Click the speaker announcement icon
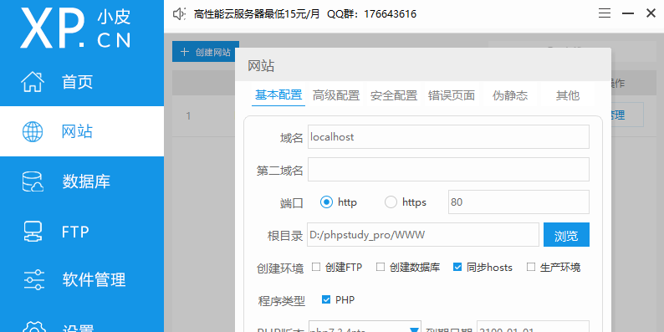The image size is (664, 332). (179, 14)
